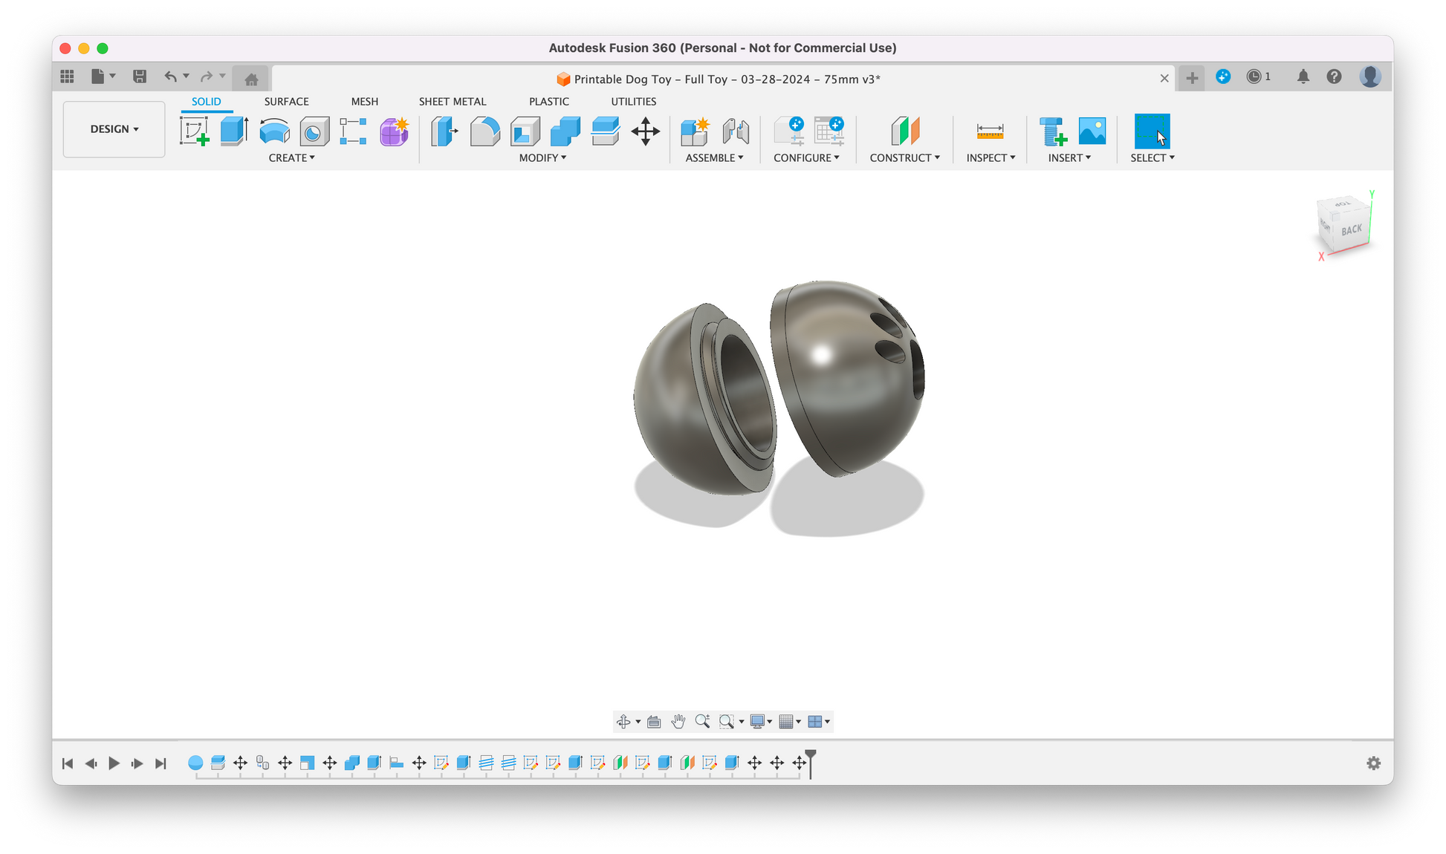Click the Fillet tool icon
1446x854 pixels.
pos(484,131)
